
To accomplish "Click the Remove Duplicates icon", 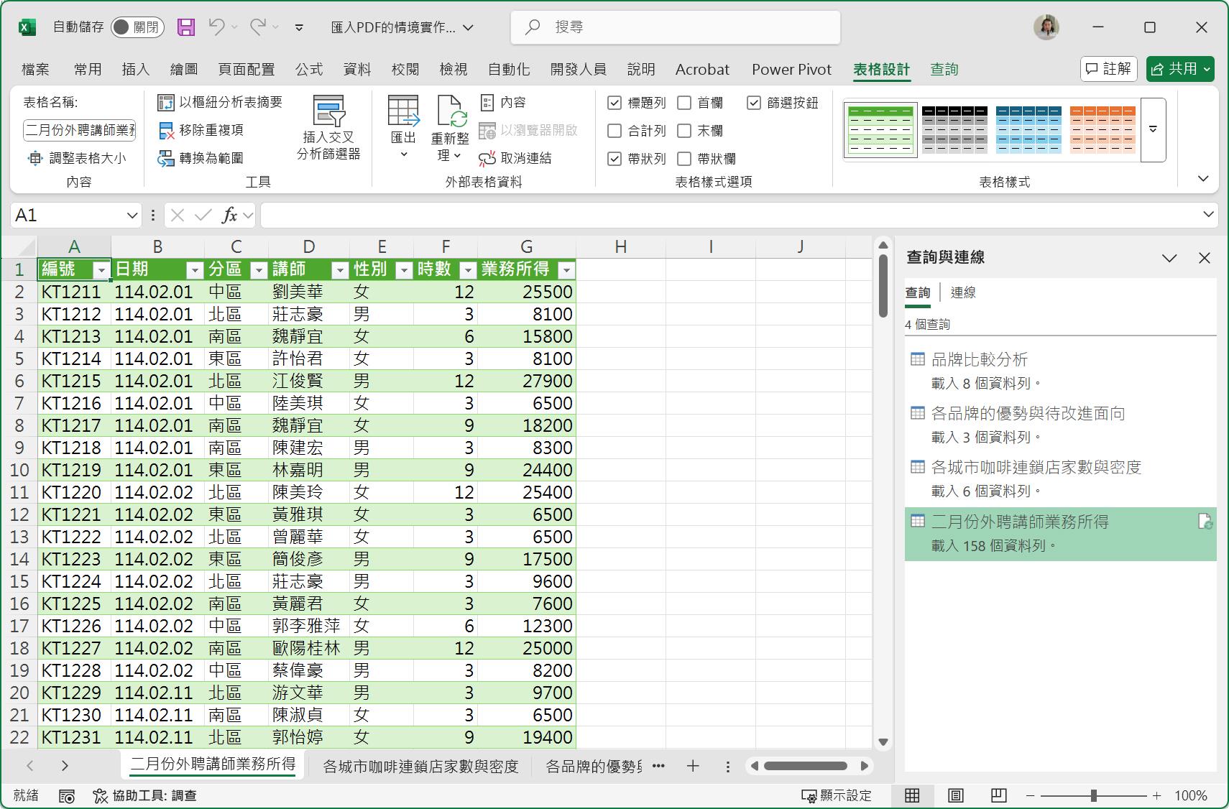I will (166, 130).
